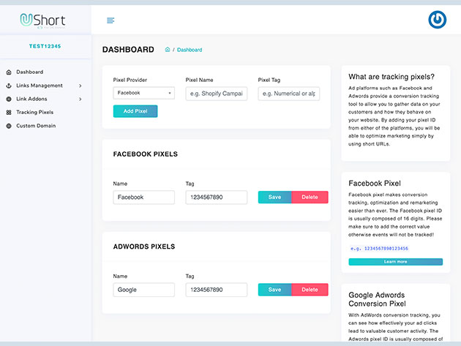Click the Tracking Pixels sidebar icon
This screenshot has width=461, height=346.
(x=9, y=113)
